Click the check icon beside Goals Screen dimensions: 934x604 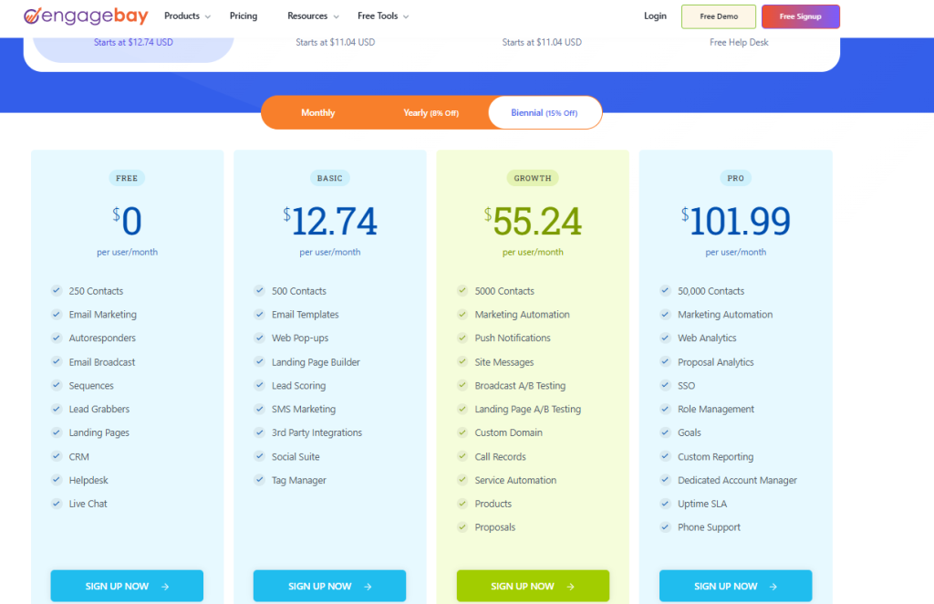[x=665, y=432]
